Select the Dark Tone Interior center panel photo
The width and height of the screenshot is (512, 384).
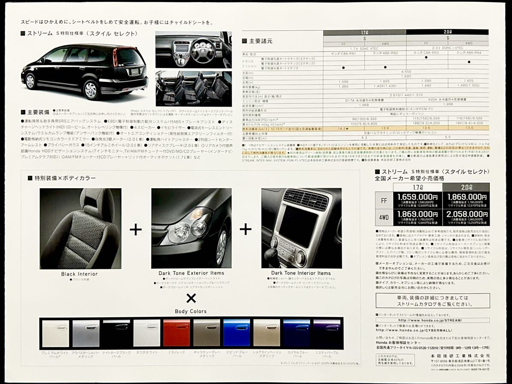(x=301, y=228)
